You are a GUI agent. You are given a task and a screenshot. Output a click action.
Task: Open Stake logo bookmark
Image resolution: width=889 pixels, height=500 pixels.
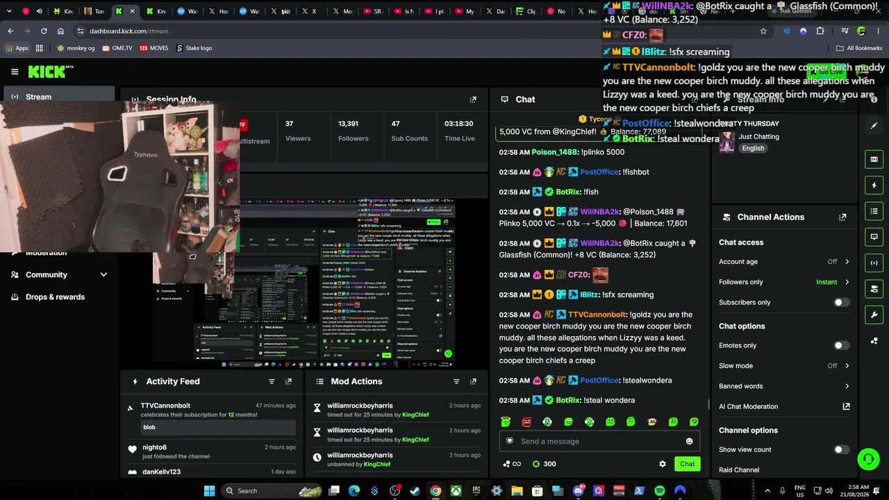(x=194, y=48)
